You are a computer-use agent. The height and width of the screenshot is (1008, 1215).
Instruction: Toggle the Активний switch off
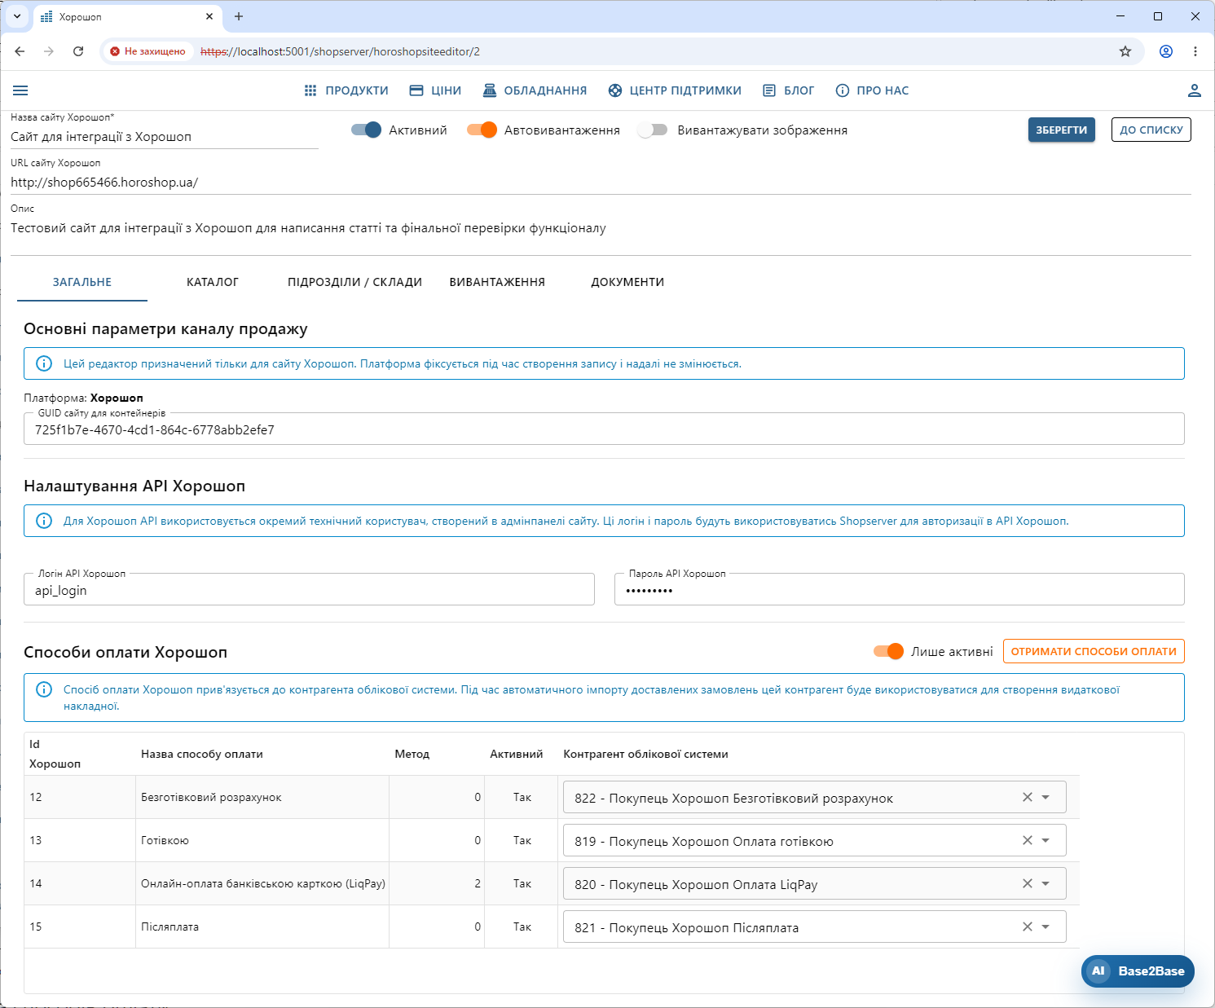366,130
